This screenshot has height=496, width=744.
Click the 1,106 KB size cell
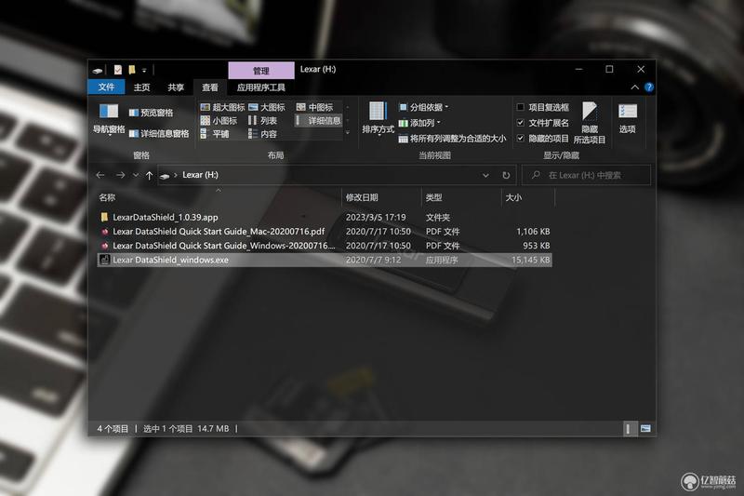pyautogui.click(x=533, y=232)
